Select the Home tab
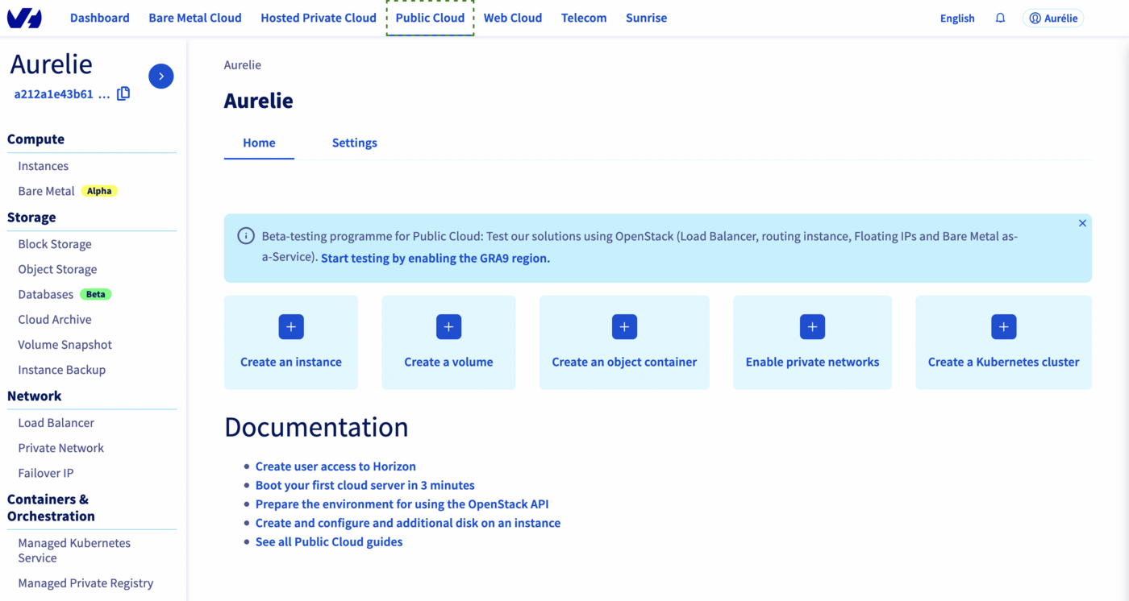Viewport: 1129px width, 601px height. point(259,143)
